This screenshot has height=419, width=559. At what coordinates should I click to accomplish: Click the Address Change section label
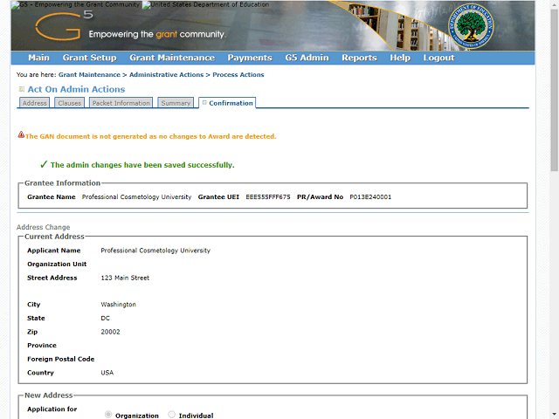coord(43,227)
